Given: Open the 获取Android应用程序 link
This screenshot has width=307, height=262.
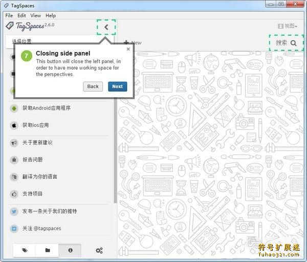Looking at the screenshot, I should 47,108.
